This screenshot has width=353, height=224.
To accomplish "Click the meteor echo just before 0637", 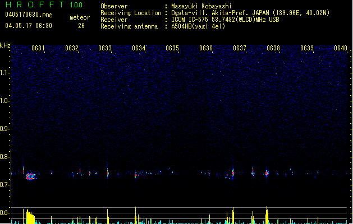I will click(x=233, y=172).
